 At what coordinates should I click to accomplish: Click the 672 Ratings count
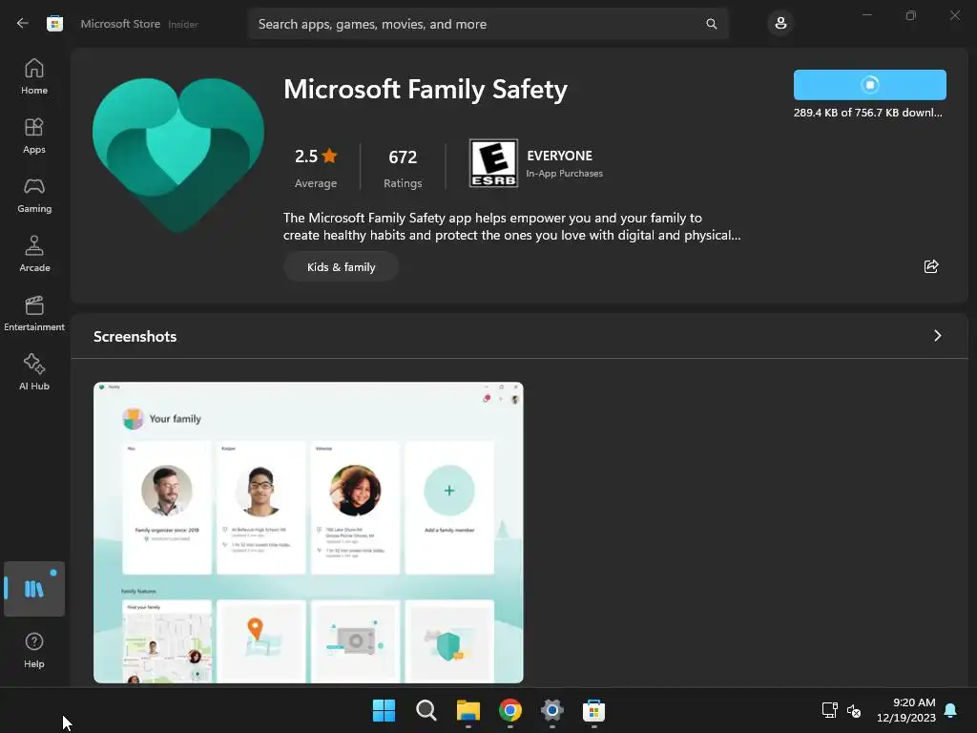pyautogui.click(x=403, y=167)
